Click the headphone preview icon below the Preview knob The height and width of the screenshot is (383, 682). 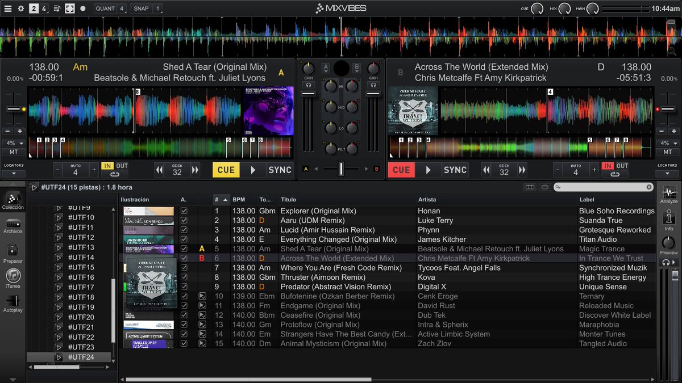click(x=667, y=261)
